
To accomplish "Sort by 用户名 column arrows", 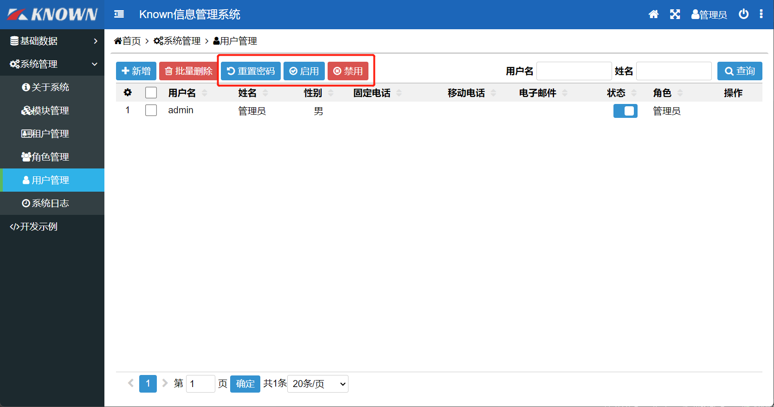I will pos(205,93).
